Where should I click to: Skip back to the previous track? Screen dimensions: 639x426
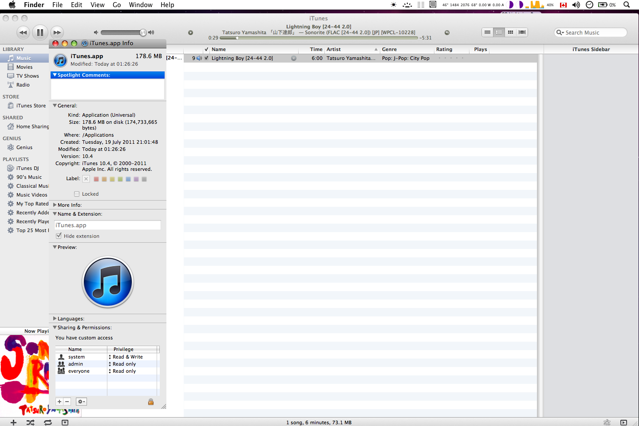coord(24,32)
